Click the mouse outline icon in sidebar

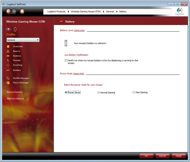(15, 29)
